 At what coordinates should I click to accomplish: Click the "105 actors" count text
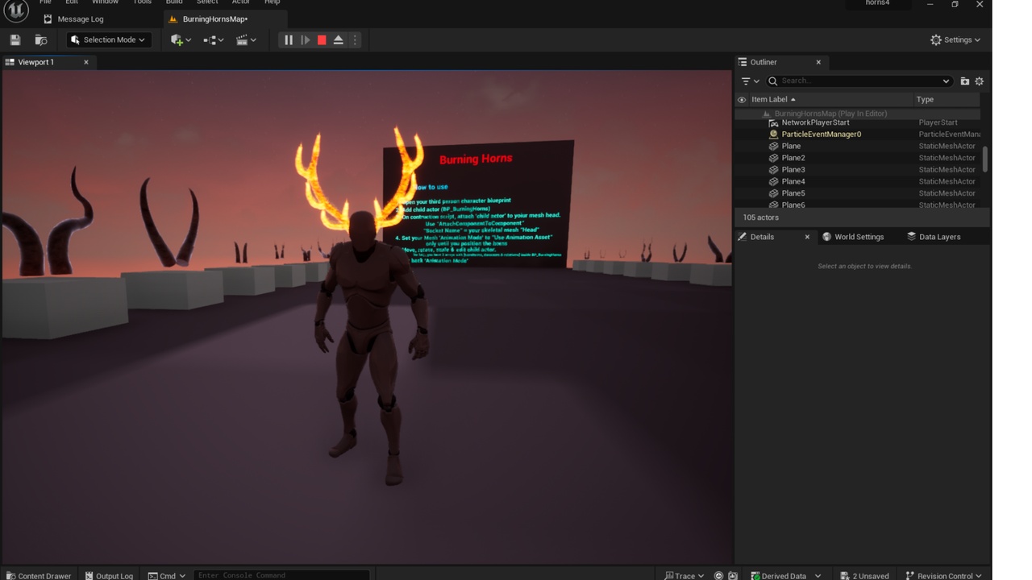click(760, 217)
